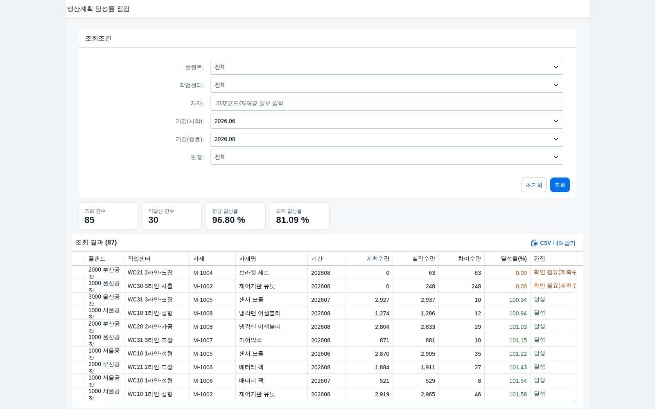
Task: Click the 달성 status in 기어박스 row
Action: click(x=540, y=340)
